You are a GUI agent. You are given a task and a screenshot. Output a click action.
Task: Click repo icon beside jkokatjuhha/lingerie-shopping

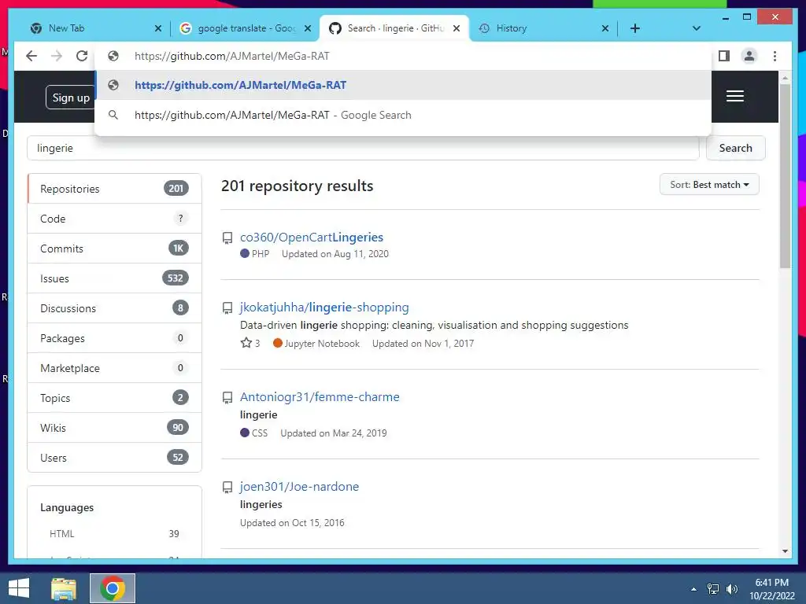click(227, 308)
